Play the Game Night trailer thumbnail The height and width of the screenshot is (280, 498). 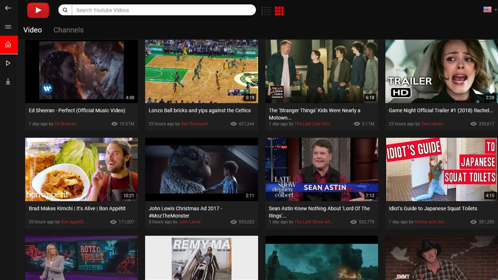click(x=442, y=71)
